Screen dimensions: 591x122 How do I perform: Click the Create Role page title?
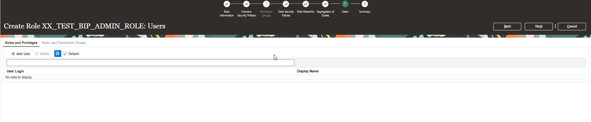click(x=85, y=26)
